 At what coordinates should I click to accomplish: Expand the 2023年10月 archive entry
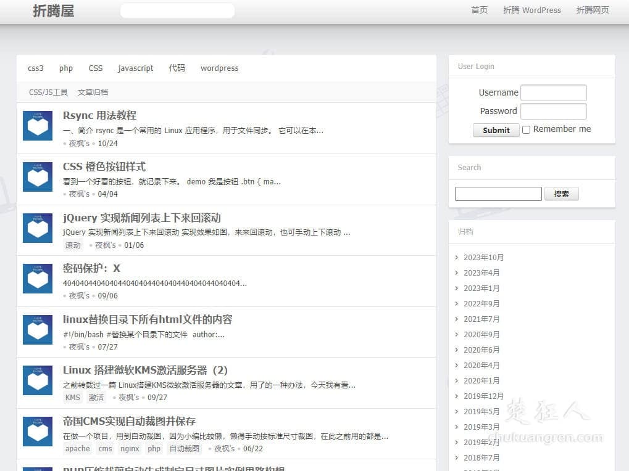click(485, 257)
